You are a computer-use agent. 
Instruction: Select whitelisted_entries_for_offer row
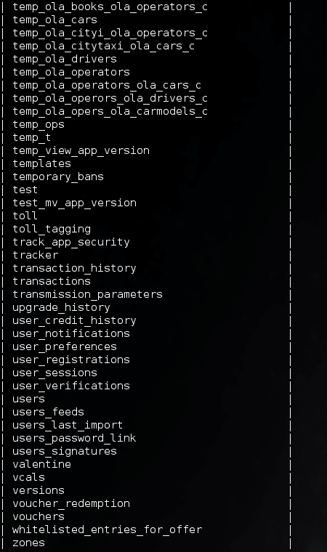107,529
